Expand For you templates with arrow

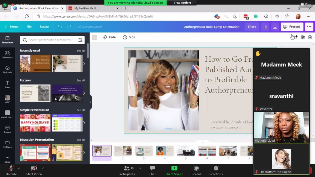coord(84,93)
